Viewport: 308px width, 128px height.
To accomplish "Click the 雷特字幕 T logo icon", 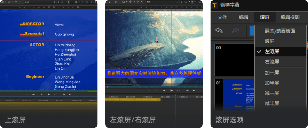I will [x=214, y=5].
